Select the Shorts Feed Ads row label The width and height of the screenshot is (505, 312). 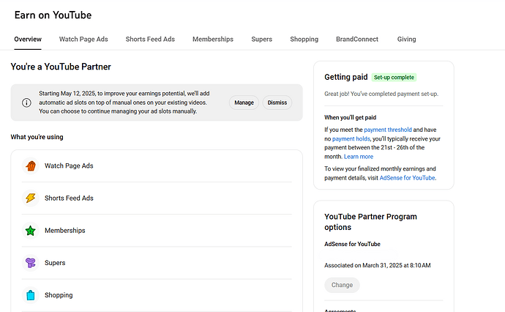[x=69, y=198]
